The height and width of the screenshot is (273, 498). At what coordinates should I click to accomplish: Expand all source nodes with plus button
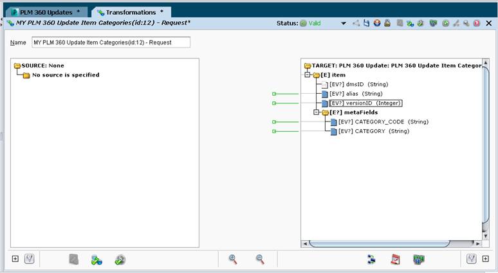coord(15,259)
